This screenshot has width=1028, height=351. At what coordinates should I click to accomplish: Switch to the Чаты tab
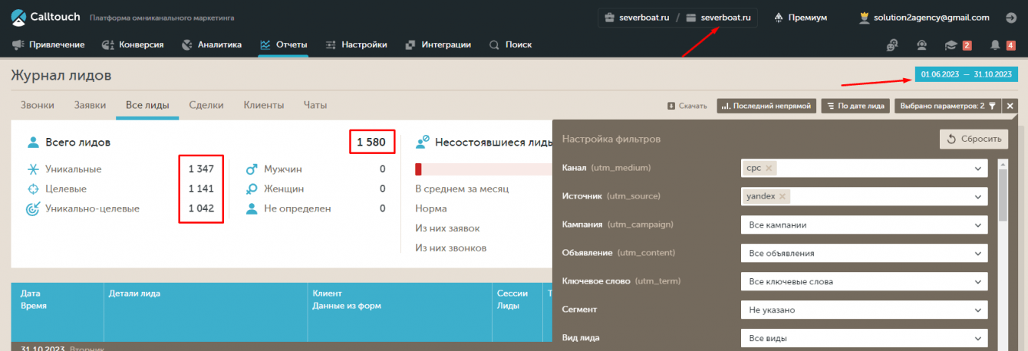point(315,105)
